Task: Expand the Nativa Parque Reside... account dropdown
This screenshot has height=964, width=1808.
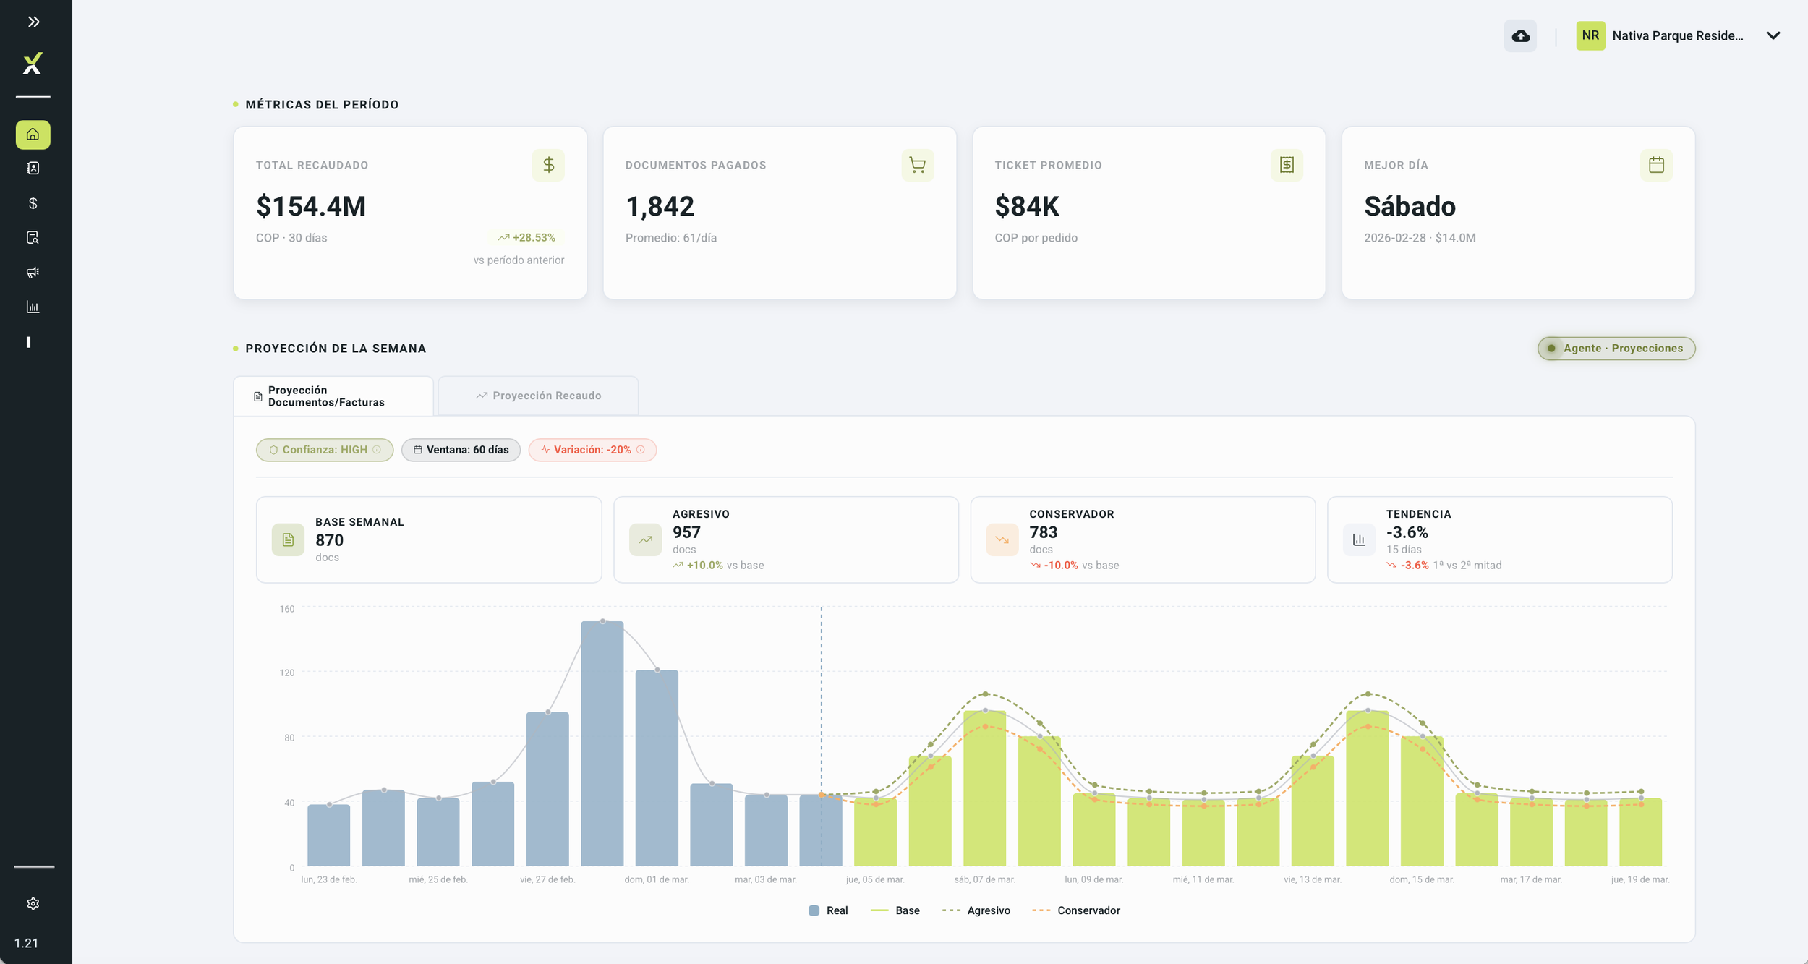Action: pyautogui.click(x=1773, y=35)
